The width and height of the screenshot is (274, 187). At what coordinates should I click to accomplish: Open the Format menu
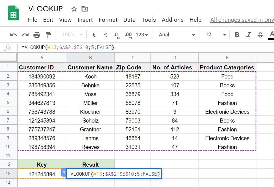tap(108, 20)
